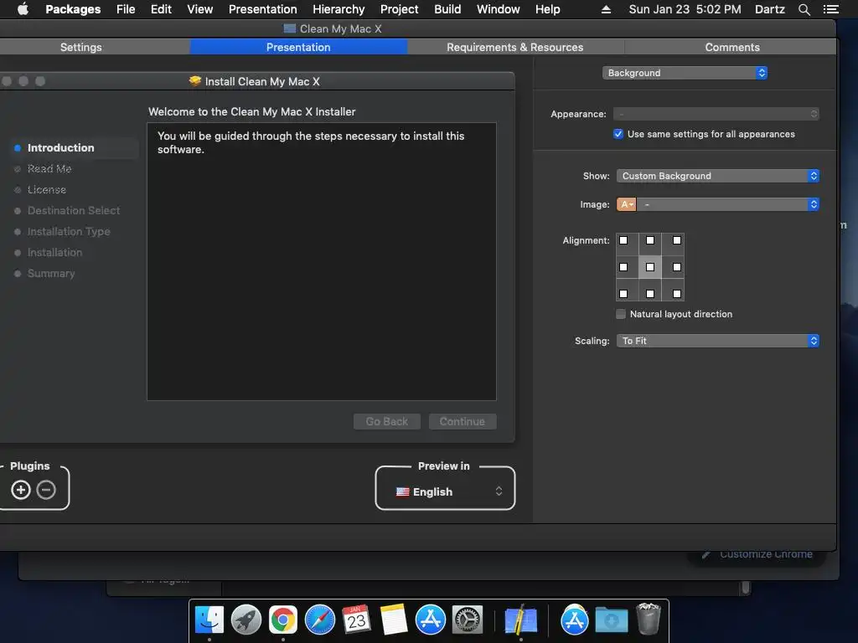This screenshot has height=643, width=858.
Task: Open the Apple menu
Action: coord(23,8)
